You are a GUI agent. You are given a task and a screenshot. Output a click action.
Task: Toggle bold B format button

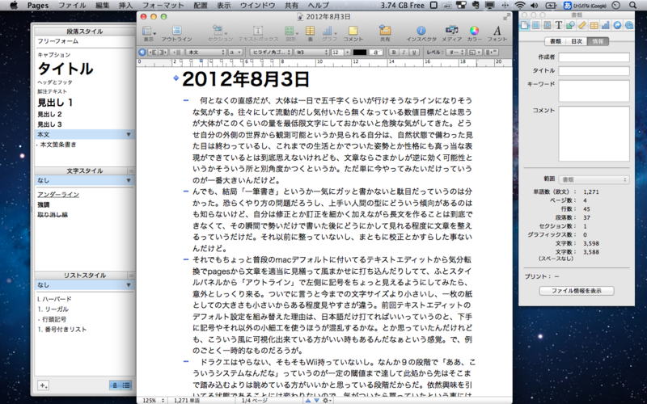394,53
